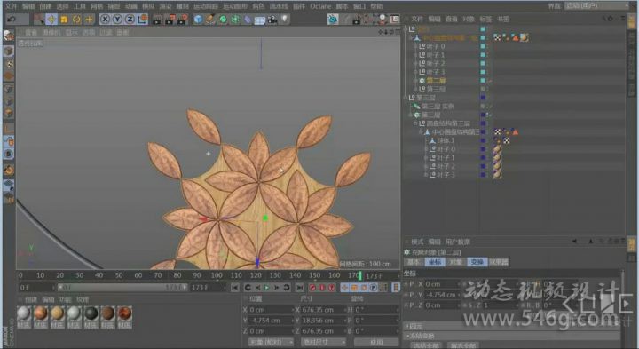Click orange triangle tag on top structure
The image size is (639, 349).
(x=516, y=38)
